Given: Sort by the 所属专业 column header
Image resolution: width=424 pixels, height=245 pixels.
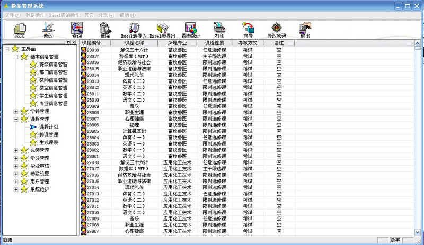Looking at the screenshot, I should pyautogui.click(x=177, y=43).
